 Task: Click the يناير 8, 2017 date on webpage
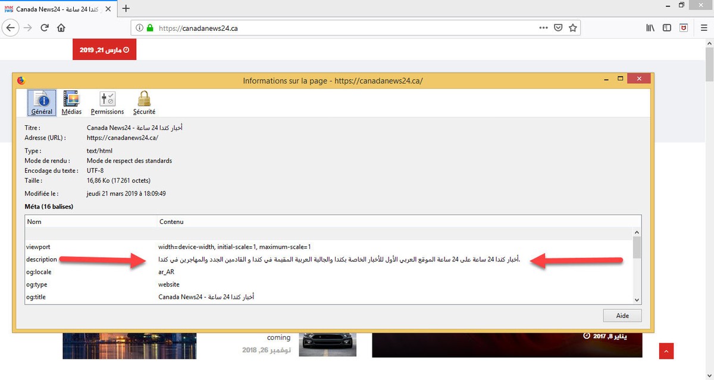click(610, 336)
